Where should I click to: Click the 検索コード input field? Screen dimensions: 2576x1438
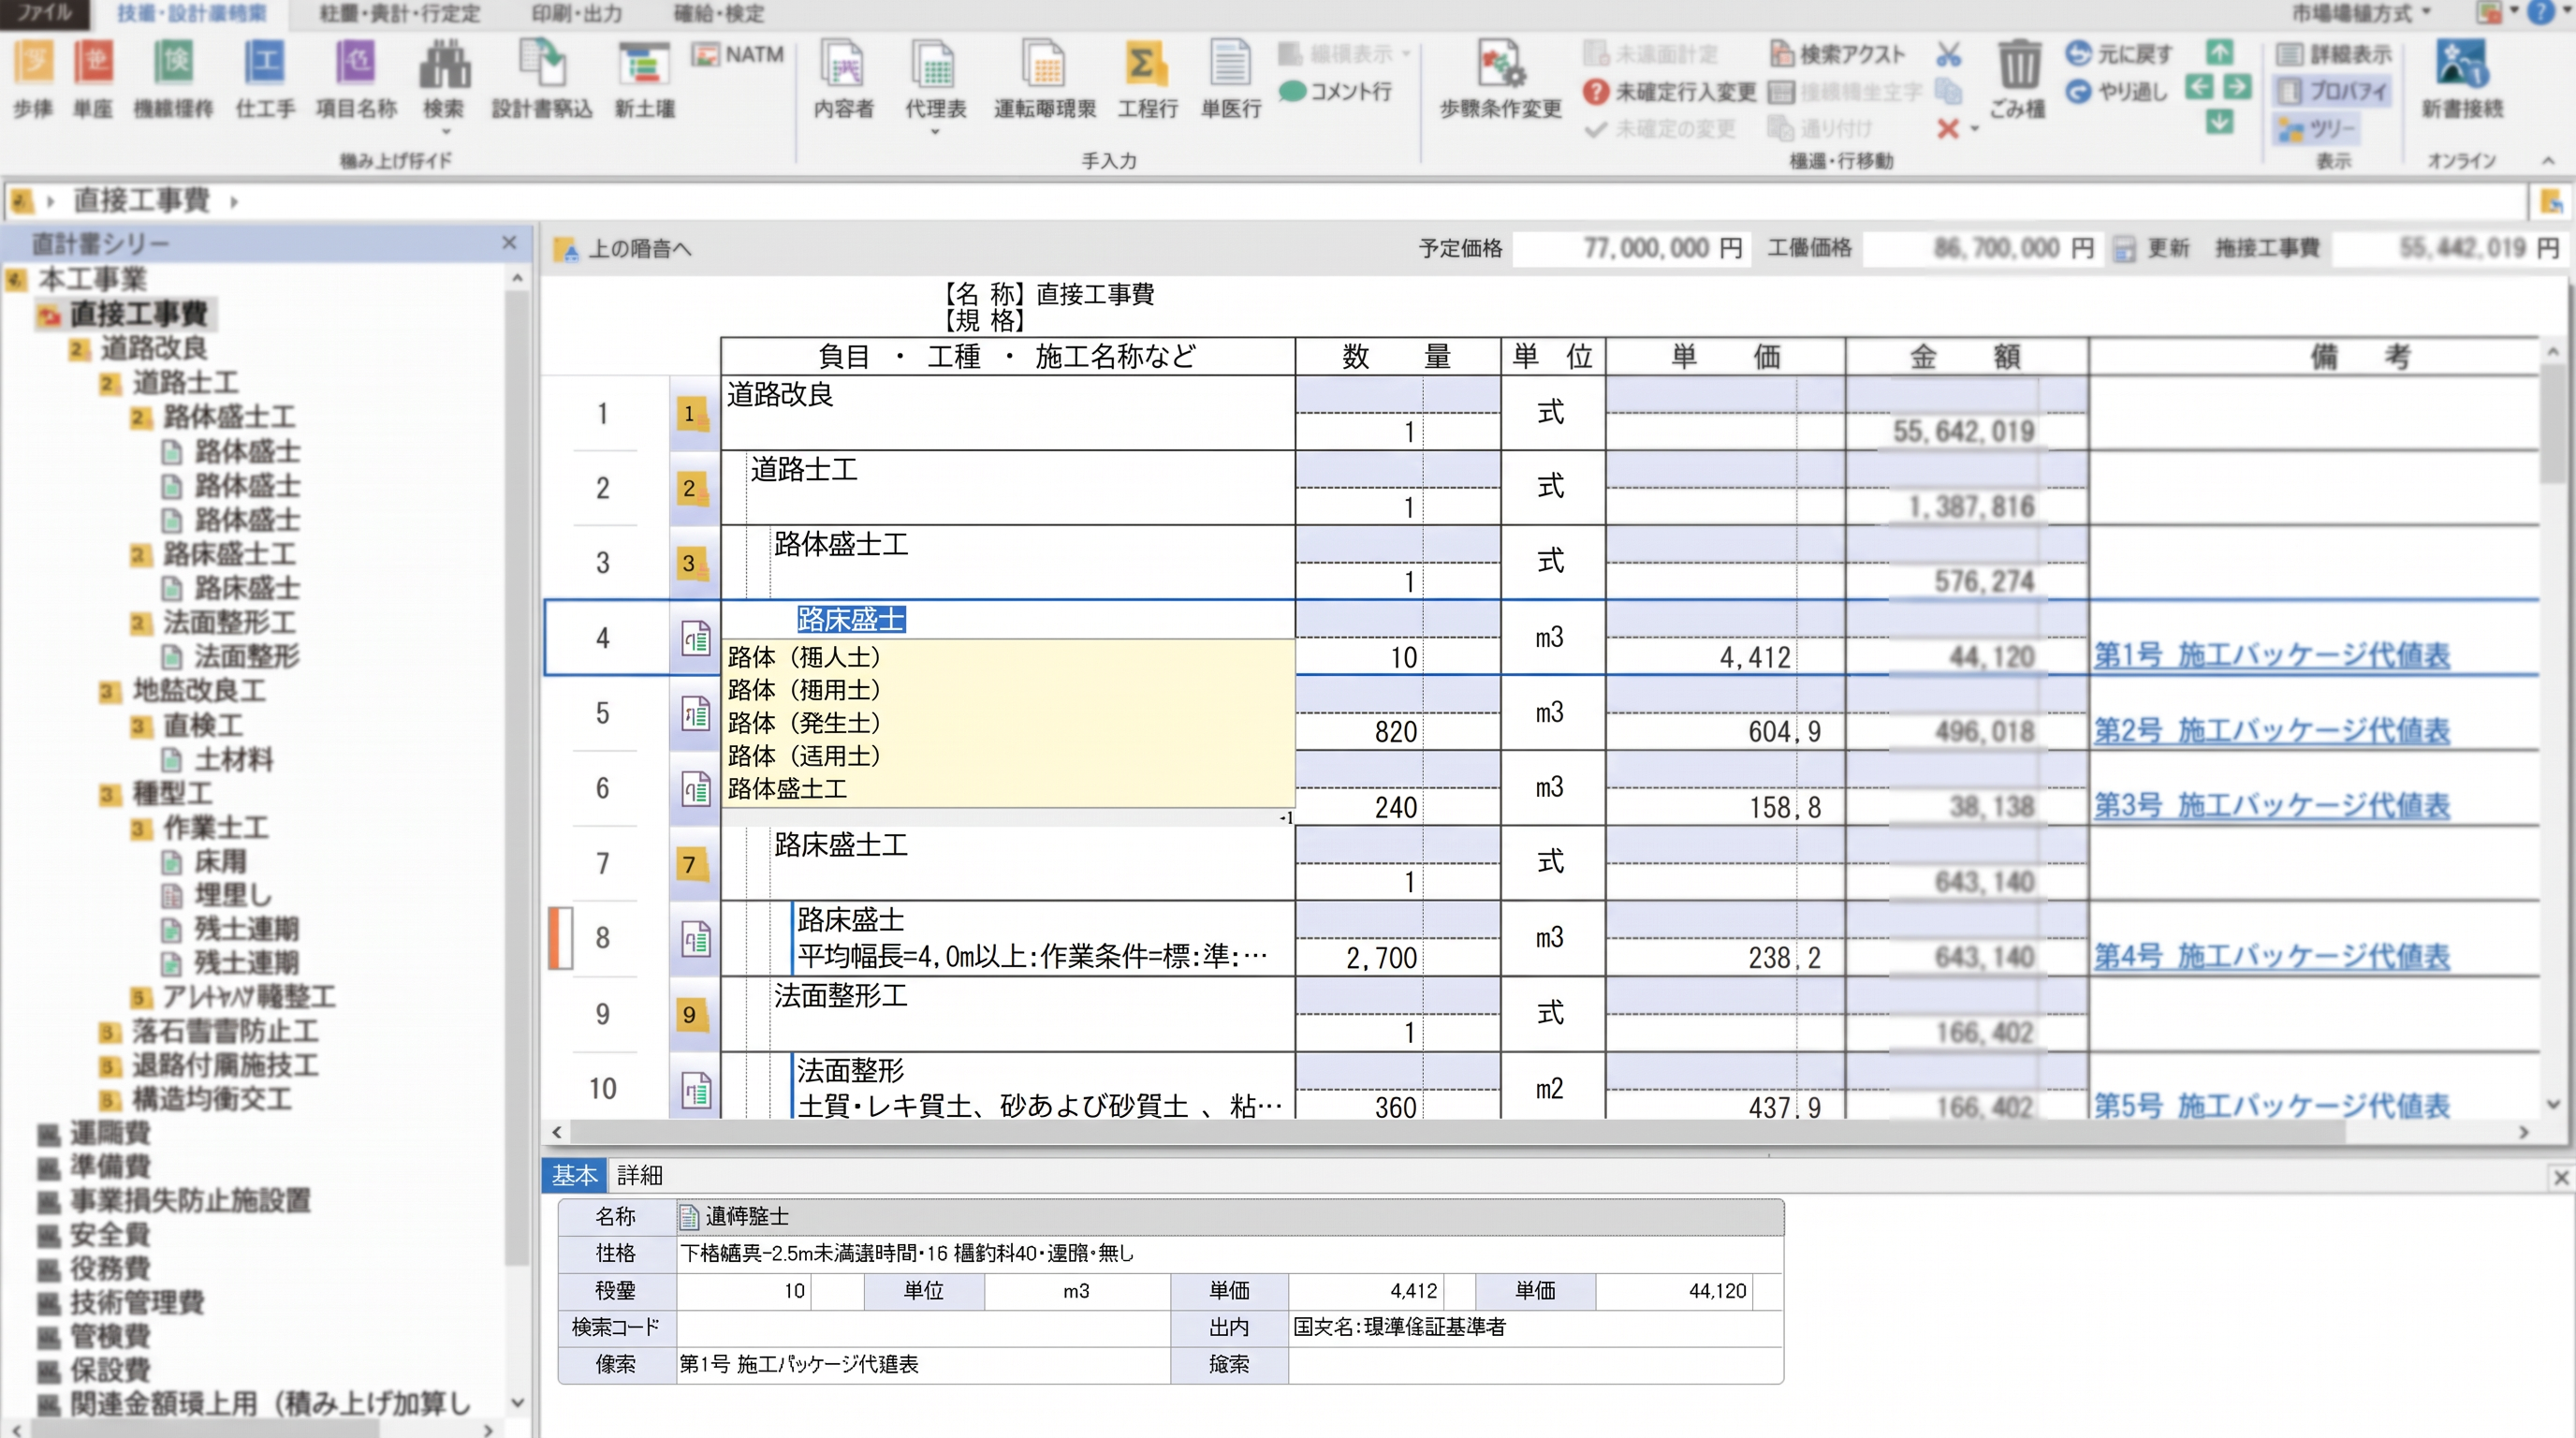point(922,1327)
